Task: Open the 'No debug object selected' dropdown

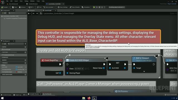Action: tap(117, 7)
